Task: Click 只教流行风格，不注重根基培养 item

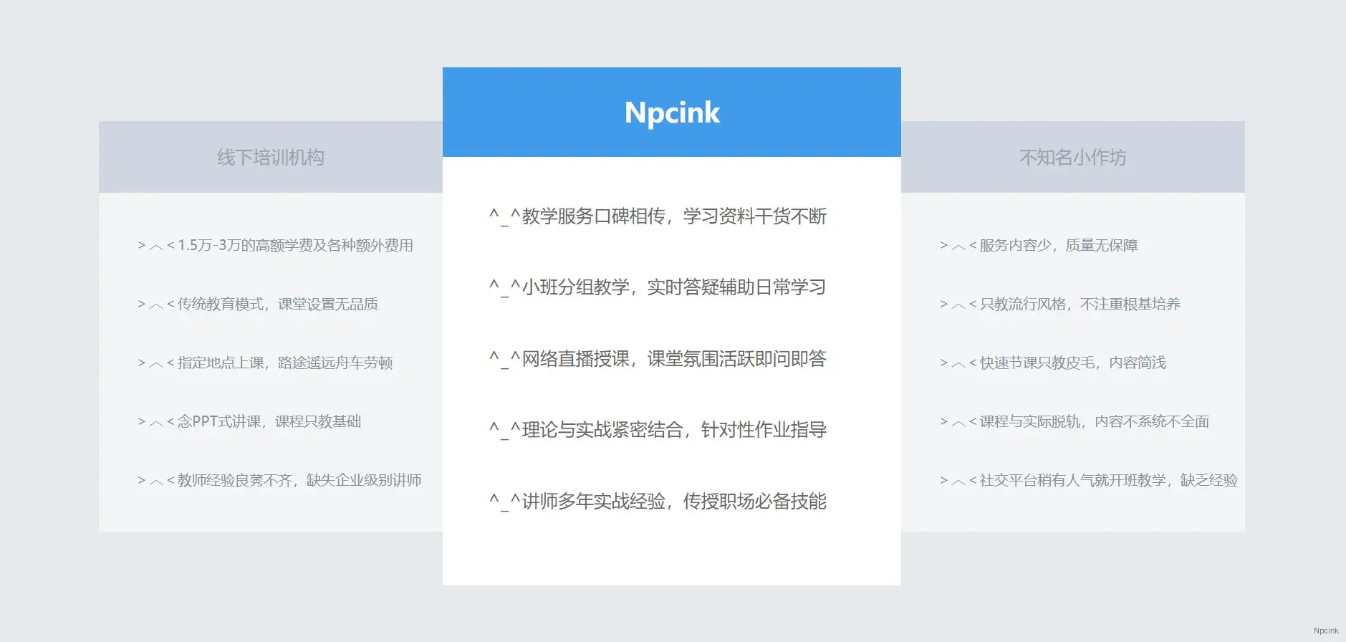Action: pyautogui.click(x=1080, y=305)
